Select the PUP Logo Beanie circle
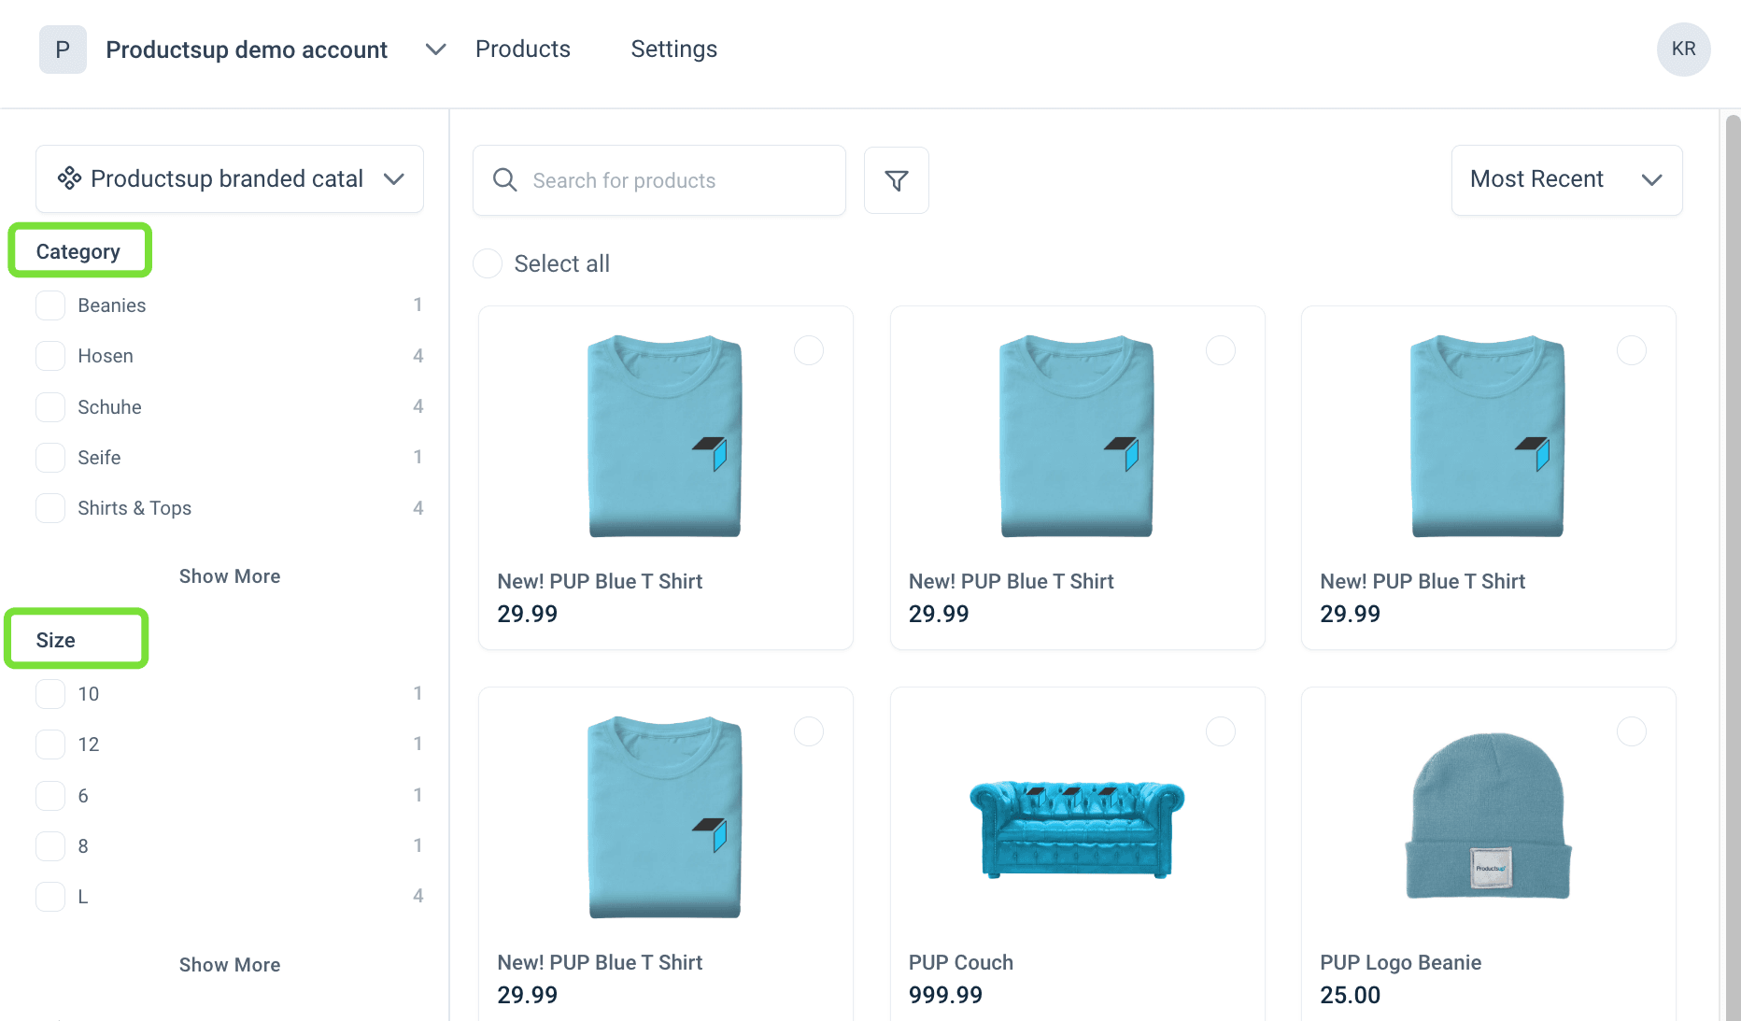1741x1021 pixels. pos(1631,731)
